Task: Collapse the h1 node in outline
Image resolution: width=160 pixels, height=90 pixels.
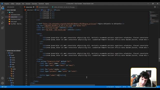Action: tap(9, 80)
